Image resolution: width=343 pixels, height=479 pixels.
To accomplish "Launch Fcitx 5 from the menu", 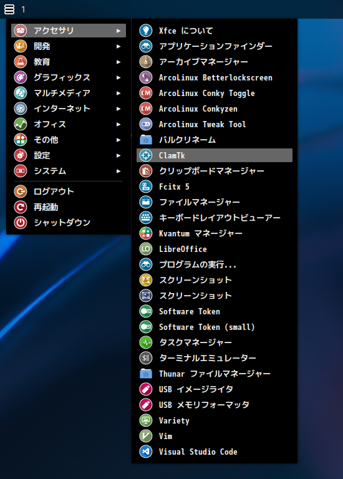I will (215, 186).
